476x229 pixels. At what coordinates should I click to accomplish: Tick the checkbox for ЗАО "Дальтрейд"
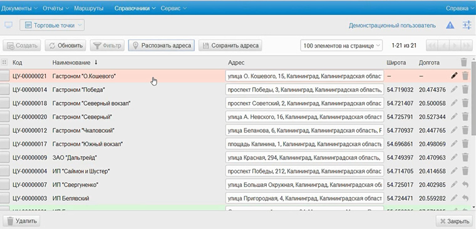pos(4,158)
